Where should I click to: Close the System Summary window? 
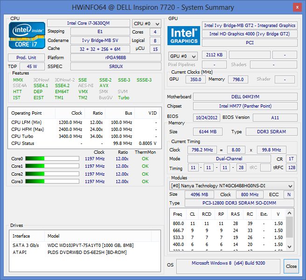click(x=291, y=266)
